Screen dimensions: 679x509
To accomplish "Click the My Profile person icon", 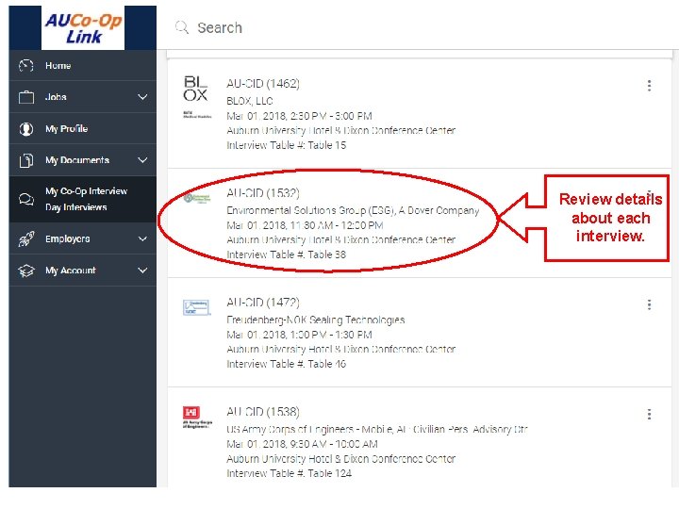I will (x=26, y=129).
